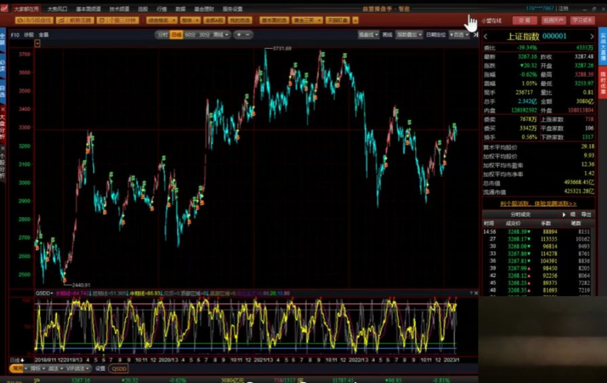Collapse side panel with skip arrow icon
The image size is (607, 383).
(476, 35)
